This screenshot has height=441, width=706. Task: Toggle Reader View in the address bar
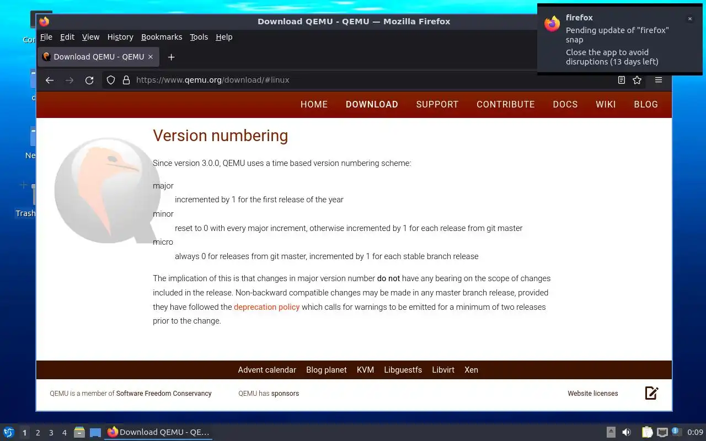(622, 80)
